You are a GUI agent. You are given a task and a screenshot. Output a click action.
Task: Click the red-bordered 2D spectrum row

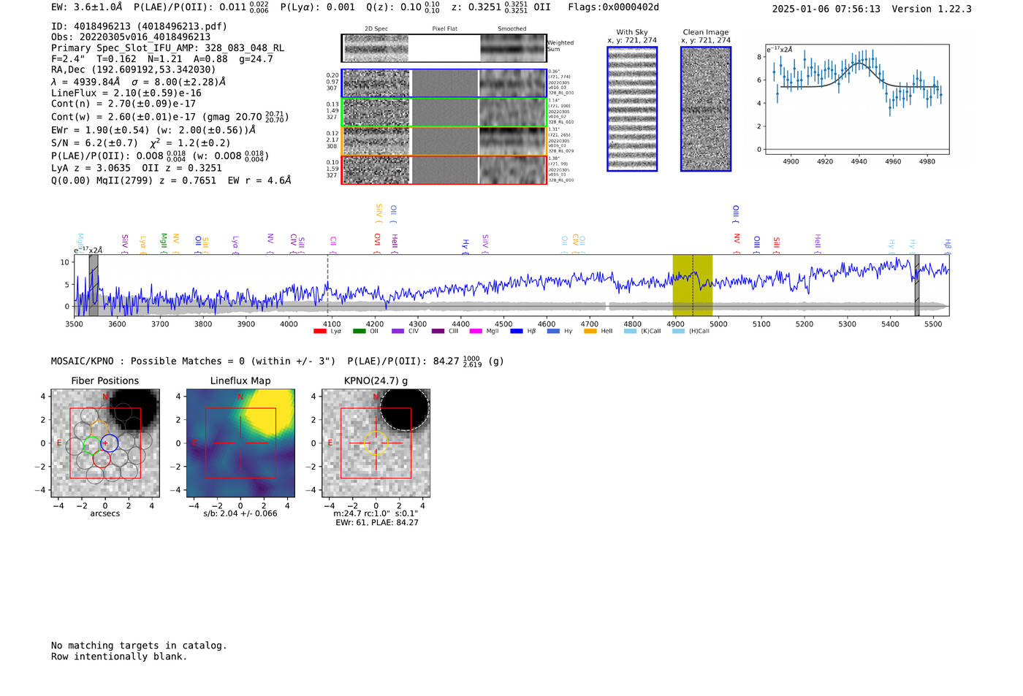tap(444, 169)
